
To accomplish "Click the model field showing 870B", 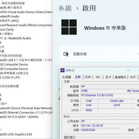I will [104, 91].
